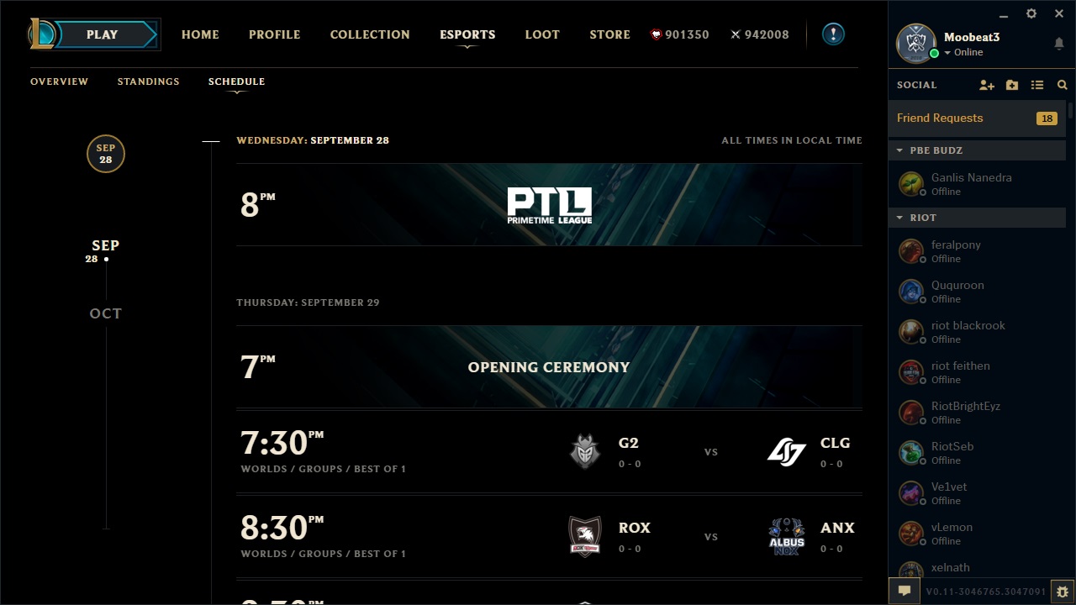Open the HOME tab
1076x605 pixels.
point(200,34)
